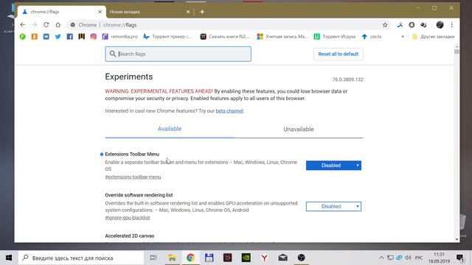Switch the РУС input language

419,258
